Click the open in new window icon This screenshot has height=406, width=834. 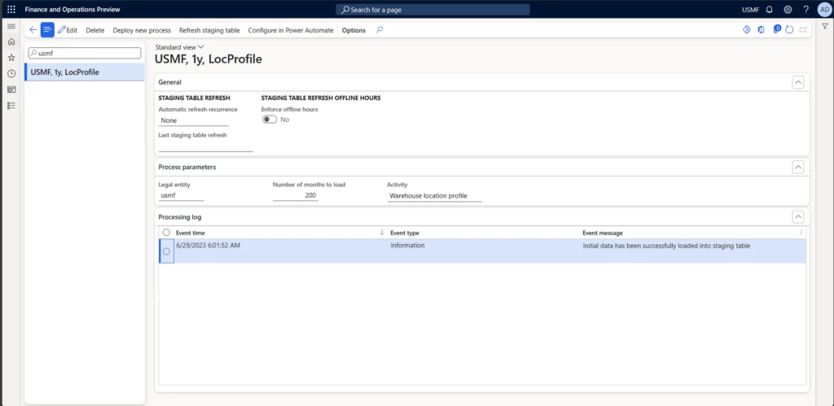coord(803,30)
